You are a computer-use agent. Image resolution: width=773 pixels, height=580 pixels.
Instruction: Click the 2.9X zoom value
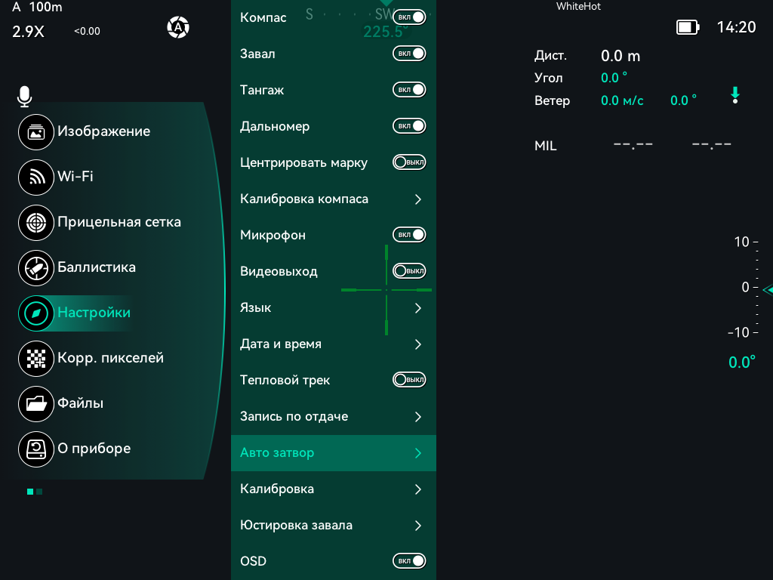[28, 32]
